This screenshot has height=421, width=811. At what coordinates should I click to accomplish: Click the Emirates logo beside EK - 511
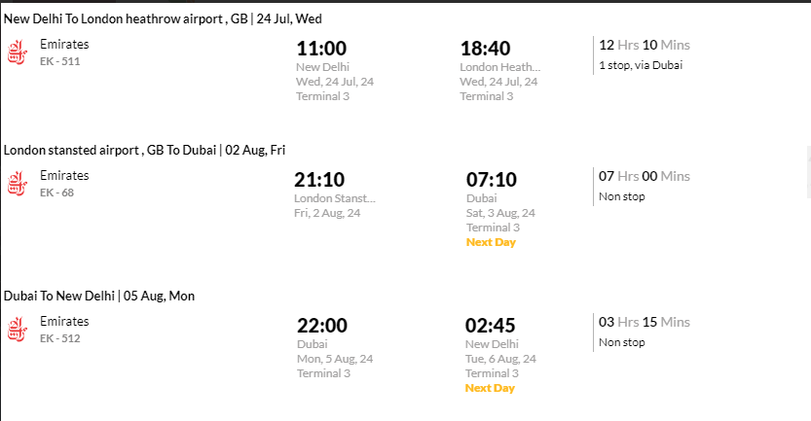[18, 53]
